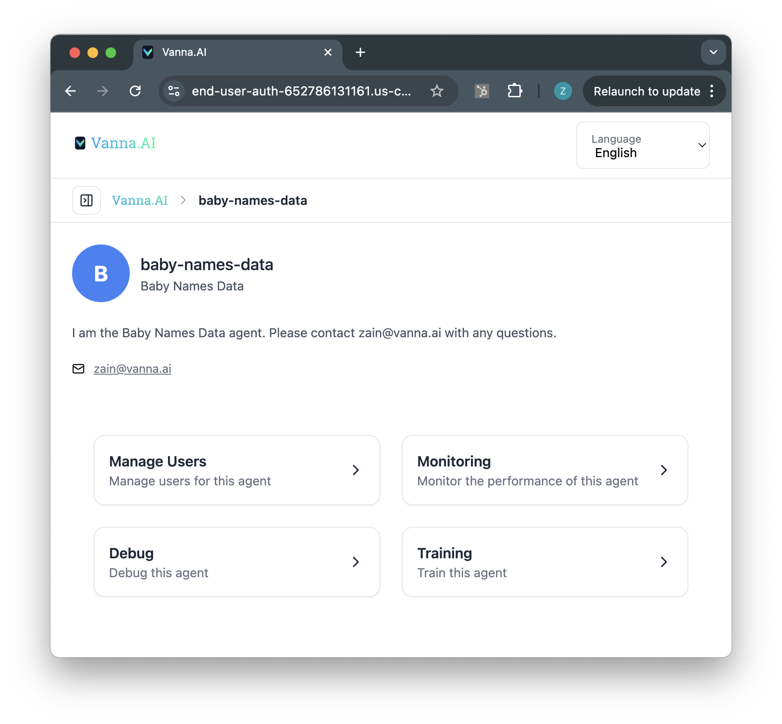This screenshot has height=724, width=782.
Task: Reload the page with the refresh icon
Action: tap(136, 91)
